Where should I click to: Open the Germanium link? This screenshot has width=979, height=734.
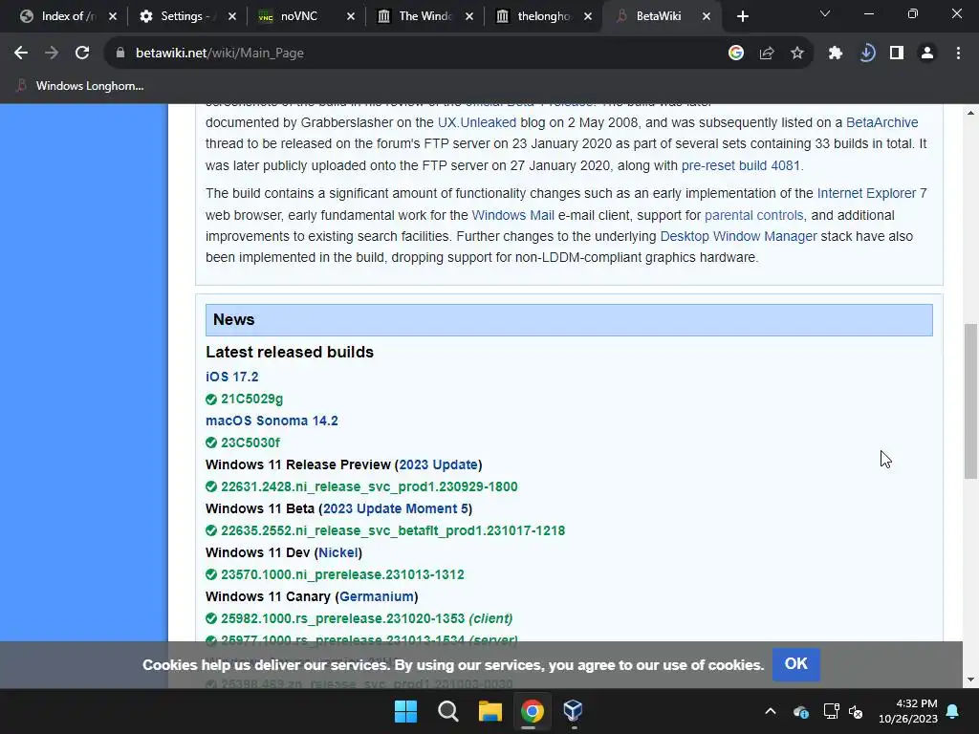[377, 596]
